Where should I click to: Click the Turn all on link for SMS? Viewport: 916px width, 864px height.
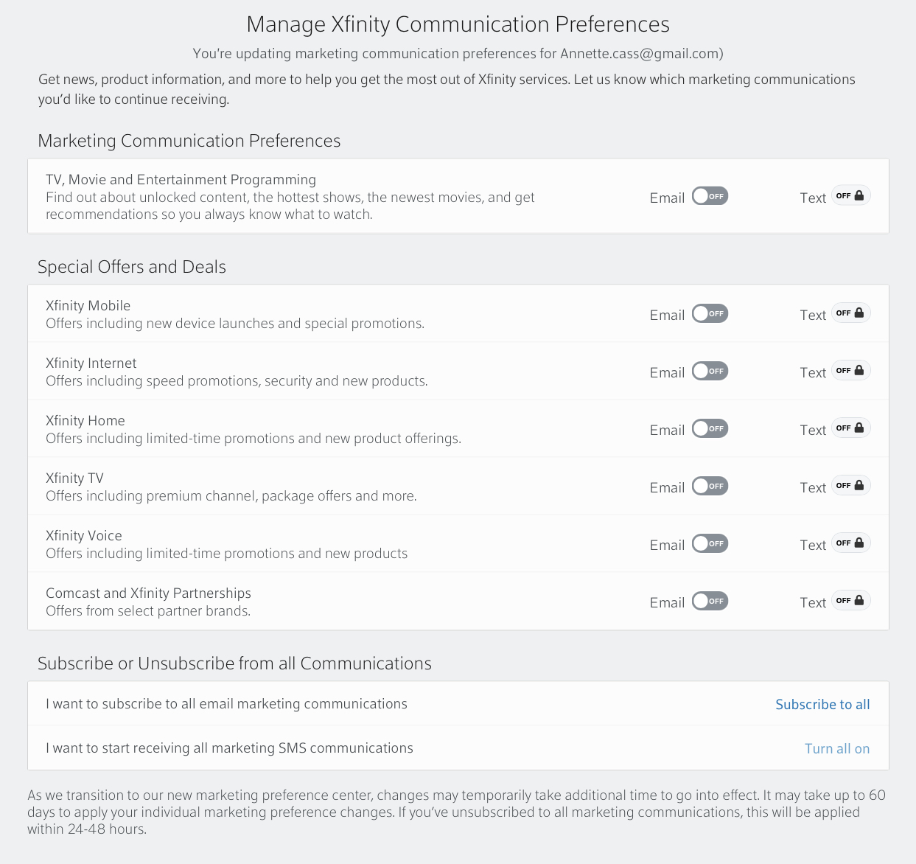[837, 748]
